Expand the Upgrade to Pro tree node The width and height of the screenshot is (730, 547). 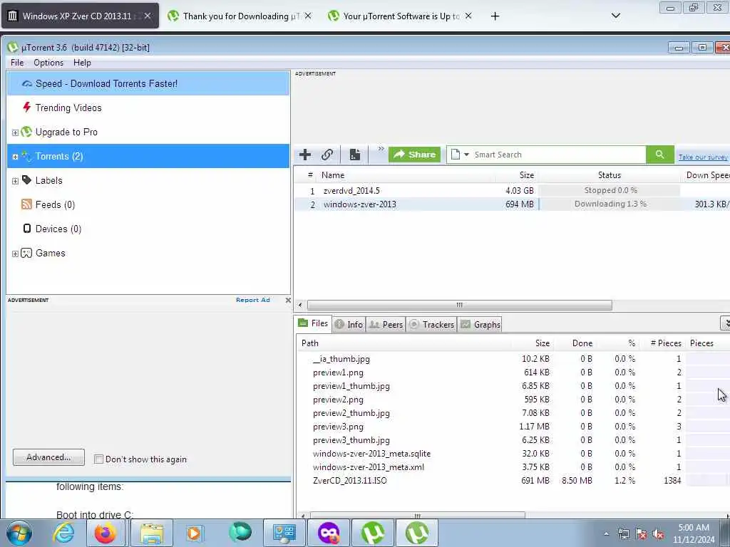16,132
